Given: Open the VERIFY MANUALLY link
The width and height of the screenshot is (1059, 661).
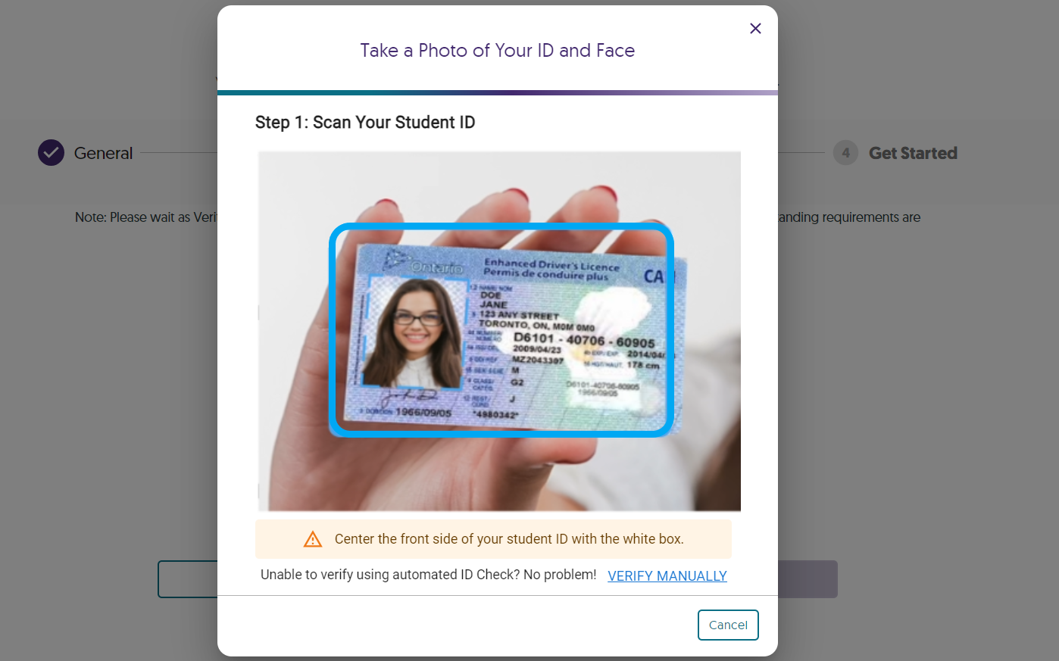Looking at the screenshot, I should 667,576.
